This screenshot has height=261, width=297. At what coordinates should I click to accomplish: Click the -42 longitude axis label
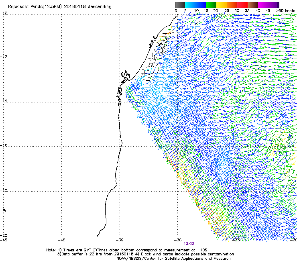61,240
